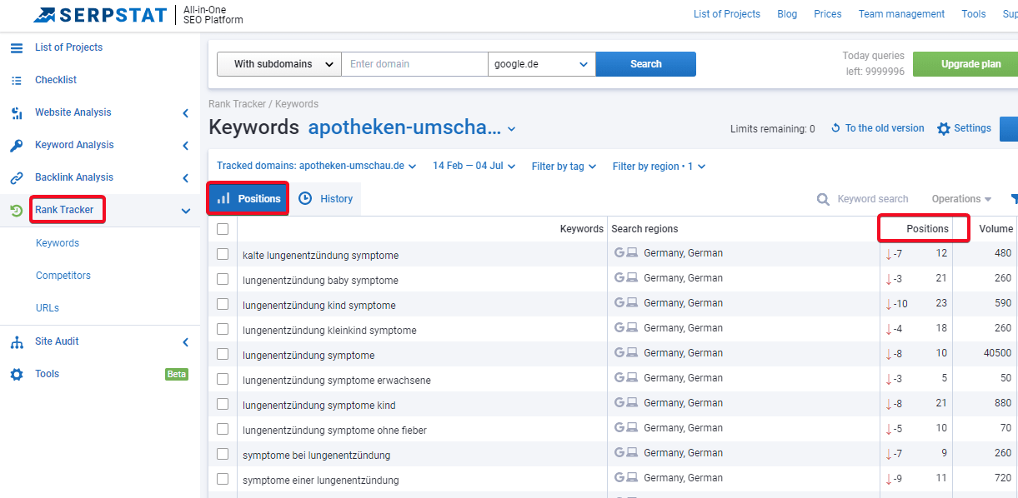Click the To the old version link
Viewport: 1018px width, 498px height.
tap(885, 128)
